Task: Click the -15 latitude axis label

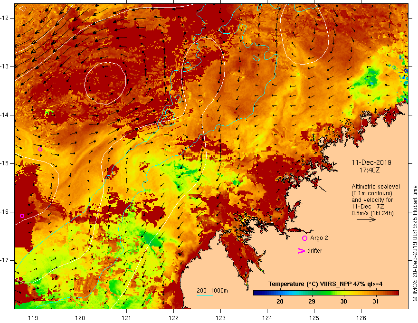Action: coord(5,163)
